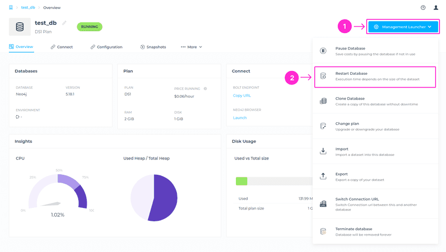Click the Copy URL link
446x252 pixels.
click(x=242, y=96)
